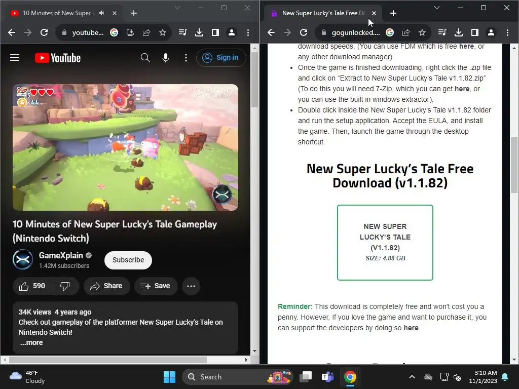519x389 pixels.
Task: Open Task View on taskbar
Action: [x=306, y=377]
